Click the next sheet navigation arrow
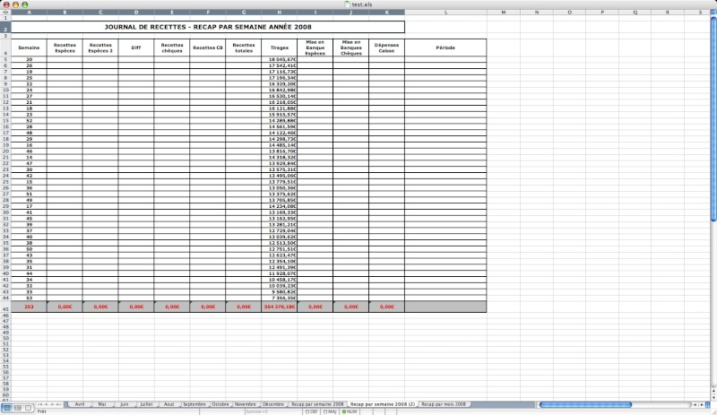 click(54, 404)
